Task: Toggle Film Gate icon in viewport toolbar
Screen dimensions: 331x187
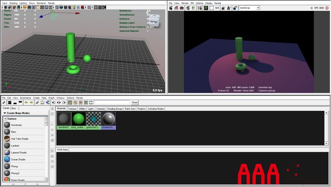Action: tap(29, 7)
